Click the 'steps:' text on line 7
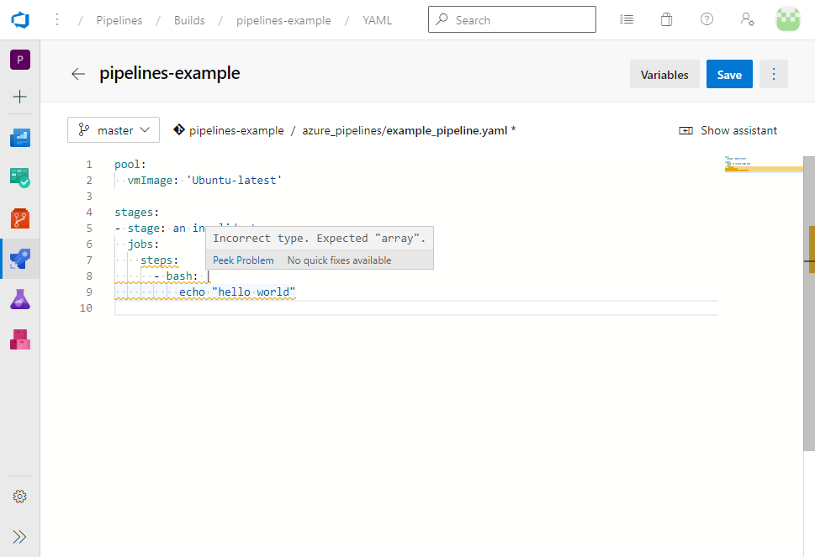This screenshot has width=815, height=557. tap(160, 260)
